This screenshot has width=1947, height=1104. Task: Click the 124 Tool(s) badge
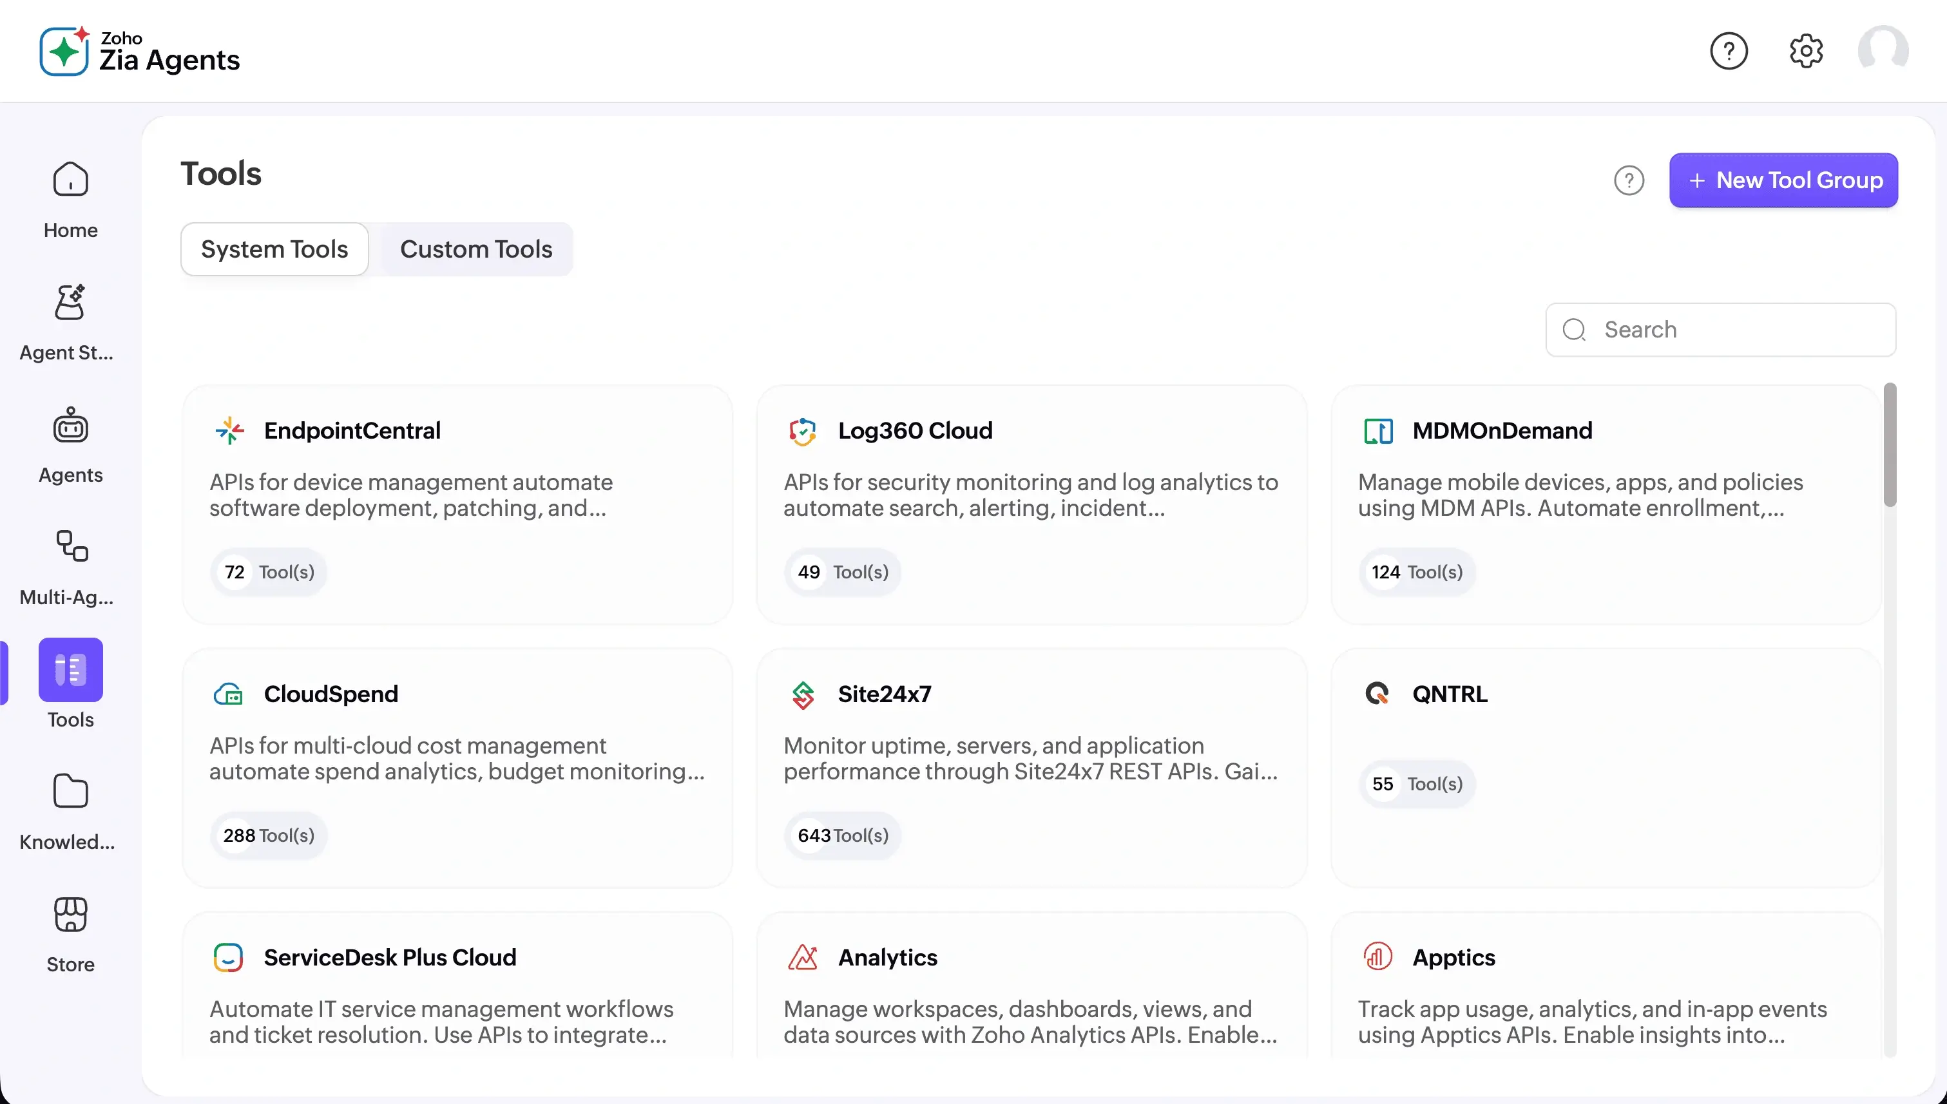pyautogui.click(x=1417, y=572)
